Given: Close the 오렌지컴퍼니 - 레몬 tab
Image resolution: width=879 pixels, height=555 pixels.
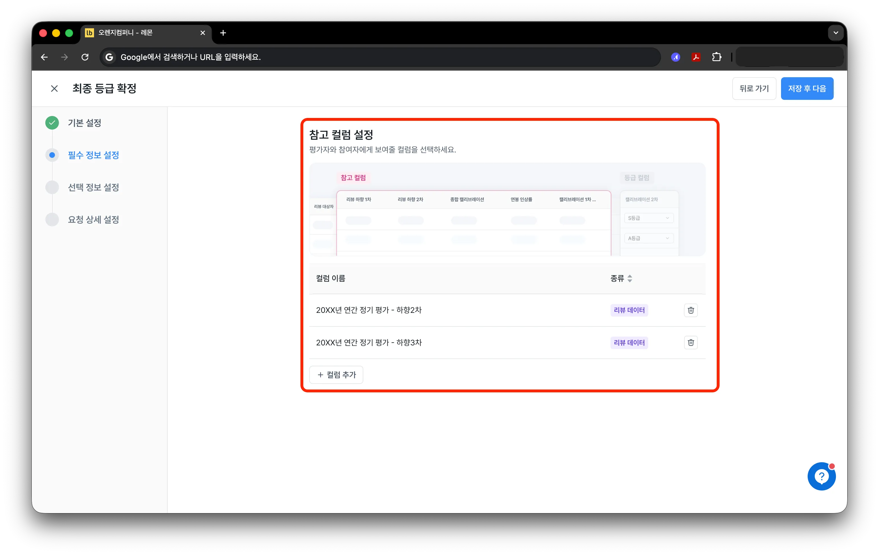Looking at the screenshot, I should 202,33.
